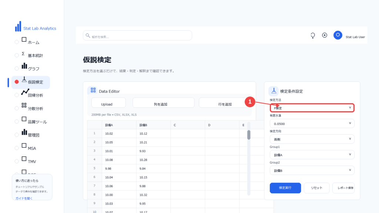This screenshot has width=379, height=213.
Task: Select the MSA radio button
Action: point(17,148)
